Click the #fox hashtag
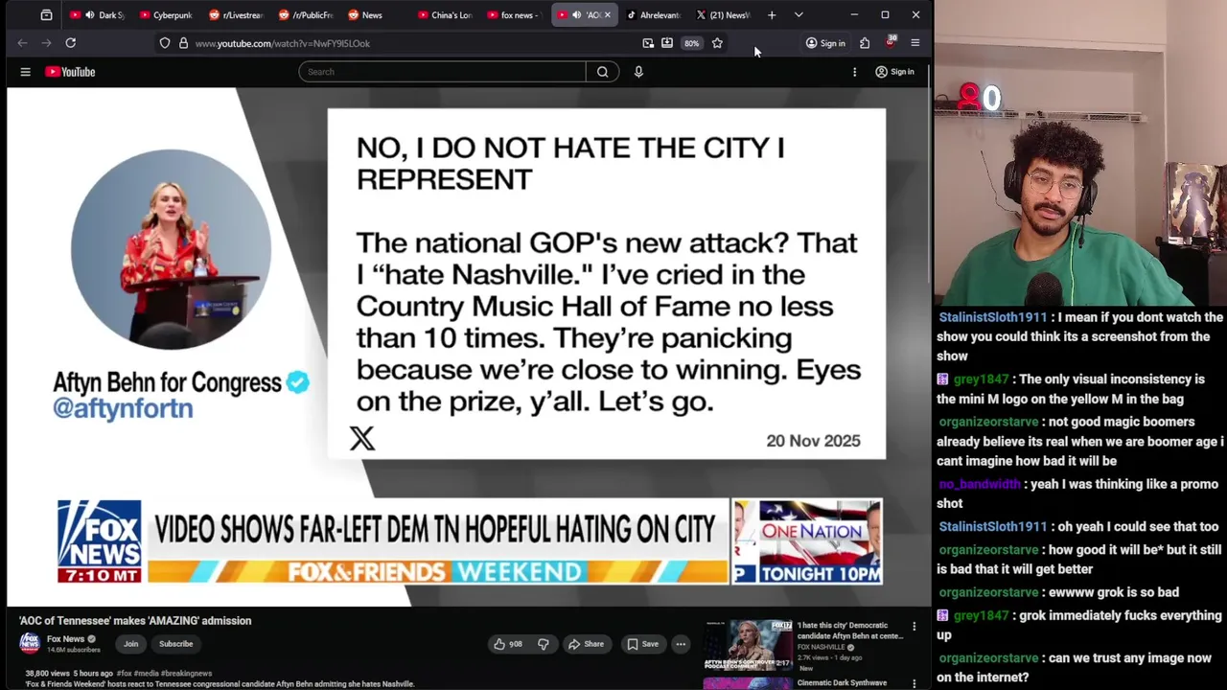This screenshot has height=690, width=1227. (x=125, y=674)
